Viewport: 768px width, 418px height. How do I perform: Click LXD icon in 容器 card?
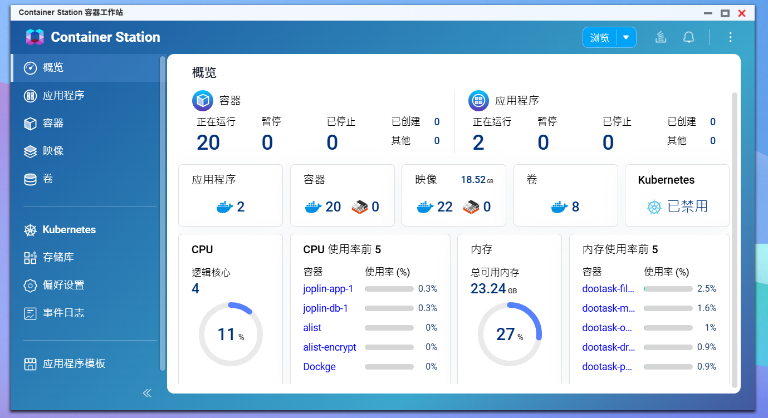coord(359,207)
